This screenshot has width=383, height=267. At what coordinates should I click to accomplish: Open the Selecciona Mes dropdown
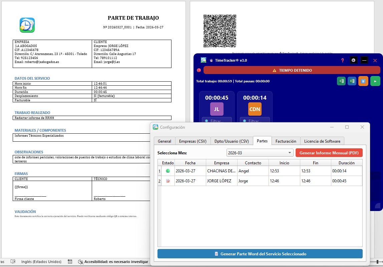tap(260, 153)
